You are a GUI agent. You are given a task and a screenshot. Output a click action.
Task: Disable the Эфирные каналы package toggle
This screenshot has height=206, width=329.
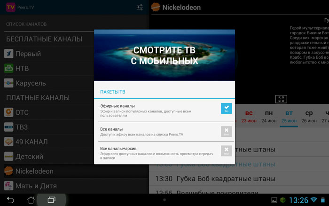pyautogui.click(x=226, y=108)
